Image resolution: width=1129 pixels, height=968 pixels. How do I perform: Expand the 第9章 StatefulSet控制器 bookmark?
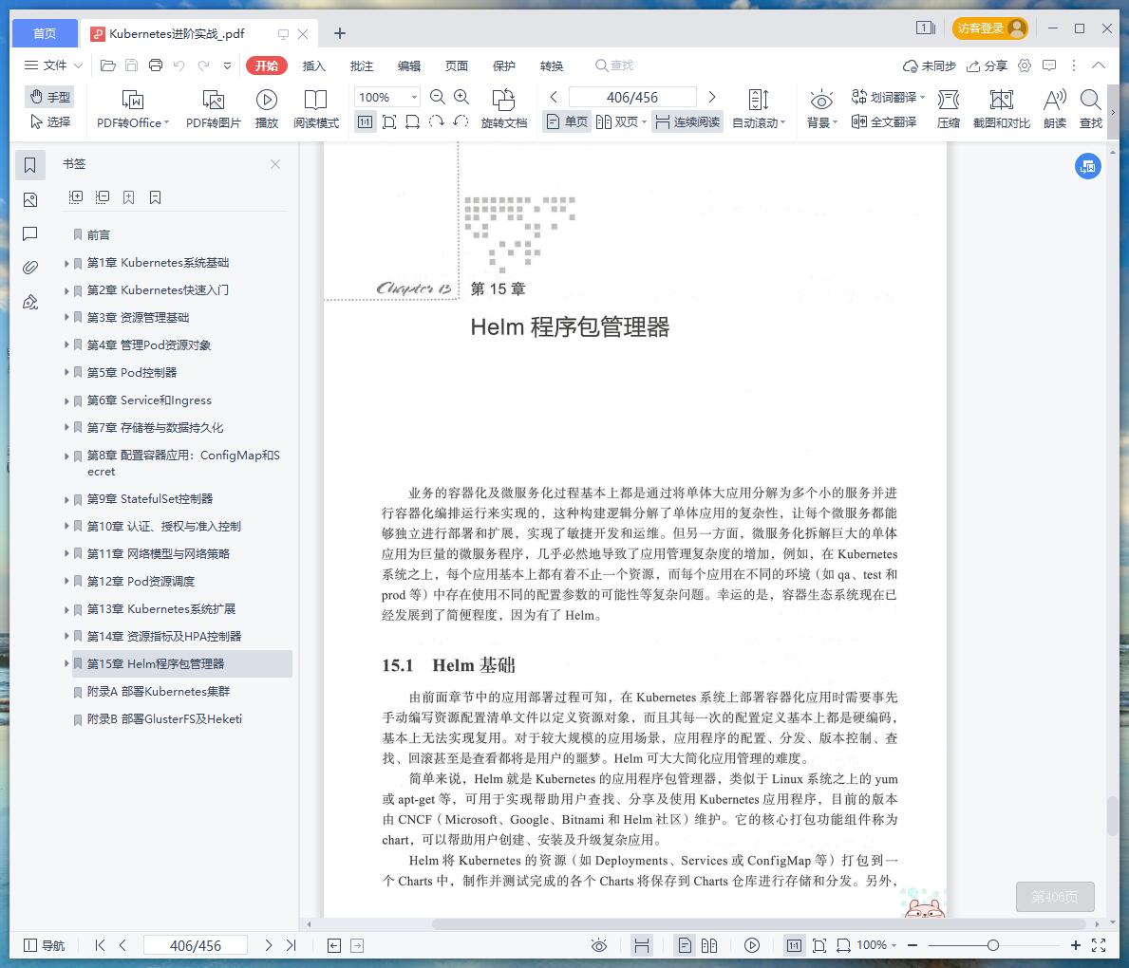point(66,499)
